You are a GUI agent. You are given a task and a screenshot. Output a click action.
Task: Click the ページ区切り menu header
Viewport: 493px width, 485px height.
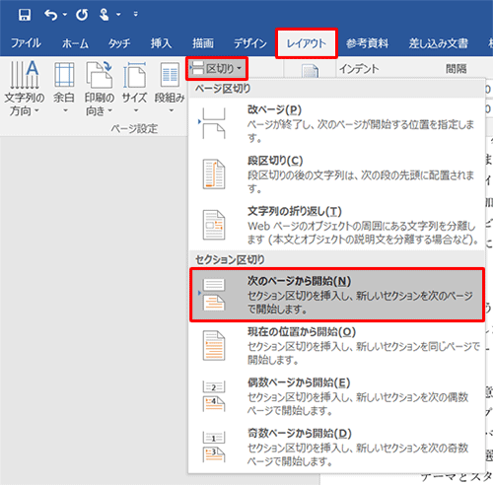(x=223, y=89)
